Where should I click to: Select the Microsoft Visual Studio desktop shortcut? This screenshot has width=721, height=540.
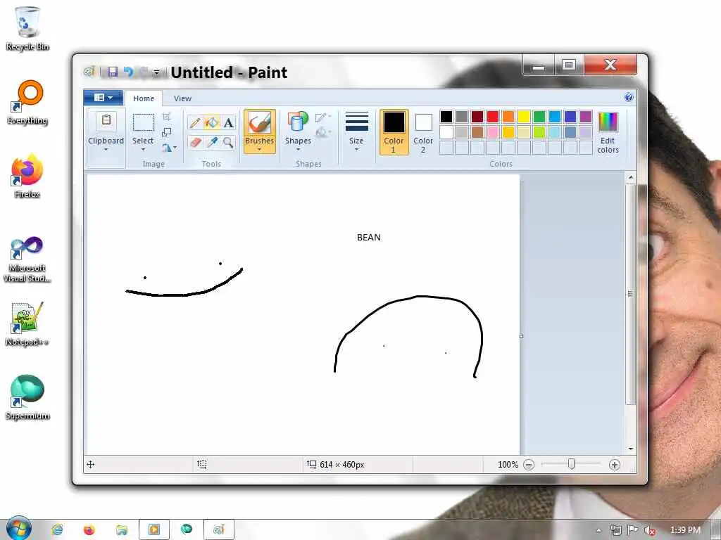27,259
